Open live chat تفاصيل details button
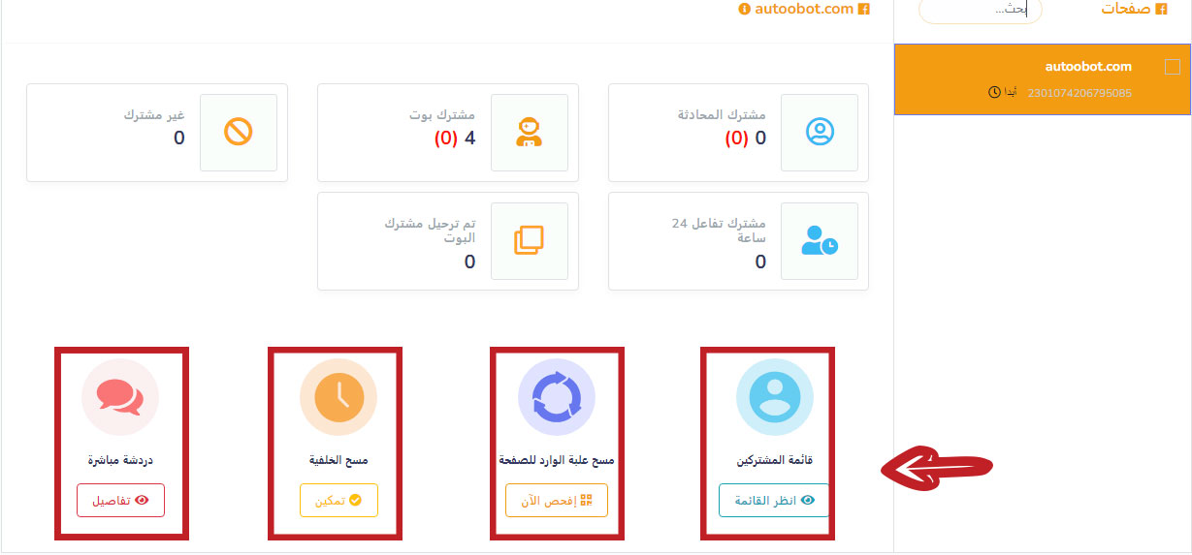Image resolution: width=1192 pixels, height=555 pixels. 121,501
